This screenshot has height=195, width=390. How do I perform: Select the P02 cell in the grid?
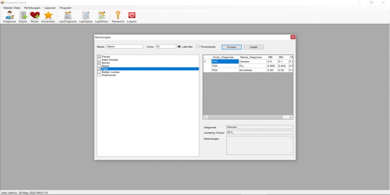225,70
